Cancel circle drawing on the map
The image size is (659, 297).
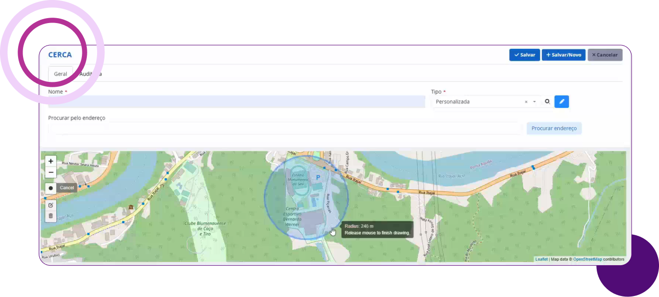[x=67, y=188]
